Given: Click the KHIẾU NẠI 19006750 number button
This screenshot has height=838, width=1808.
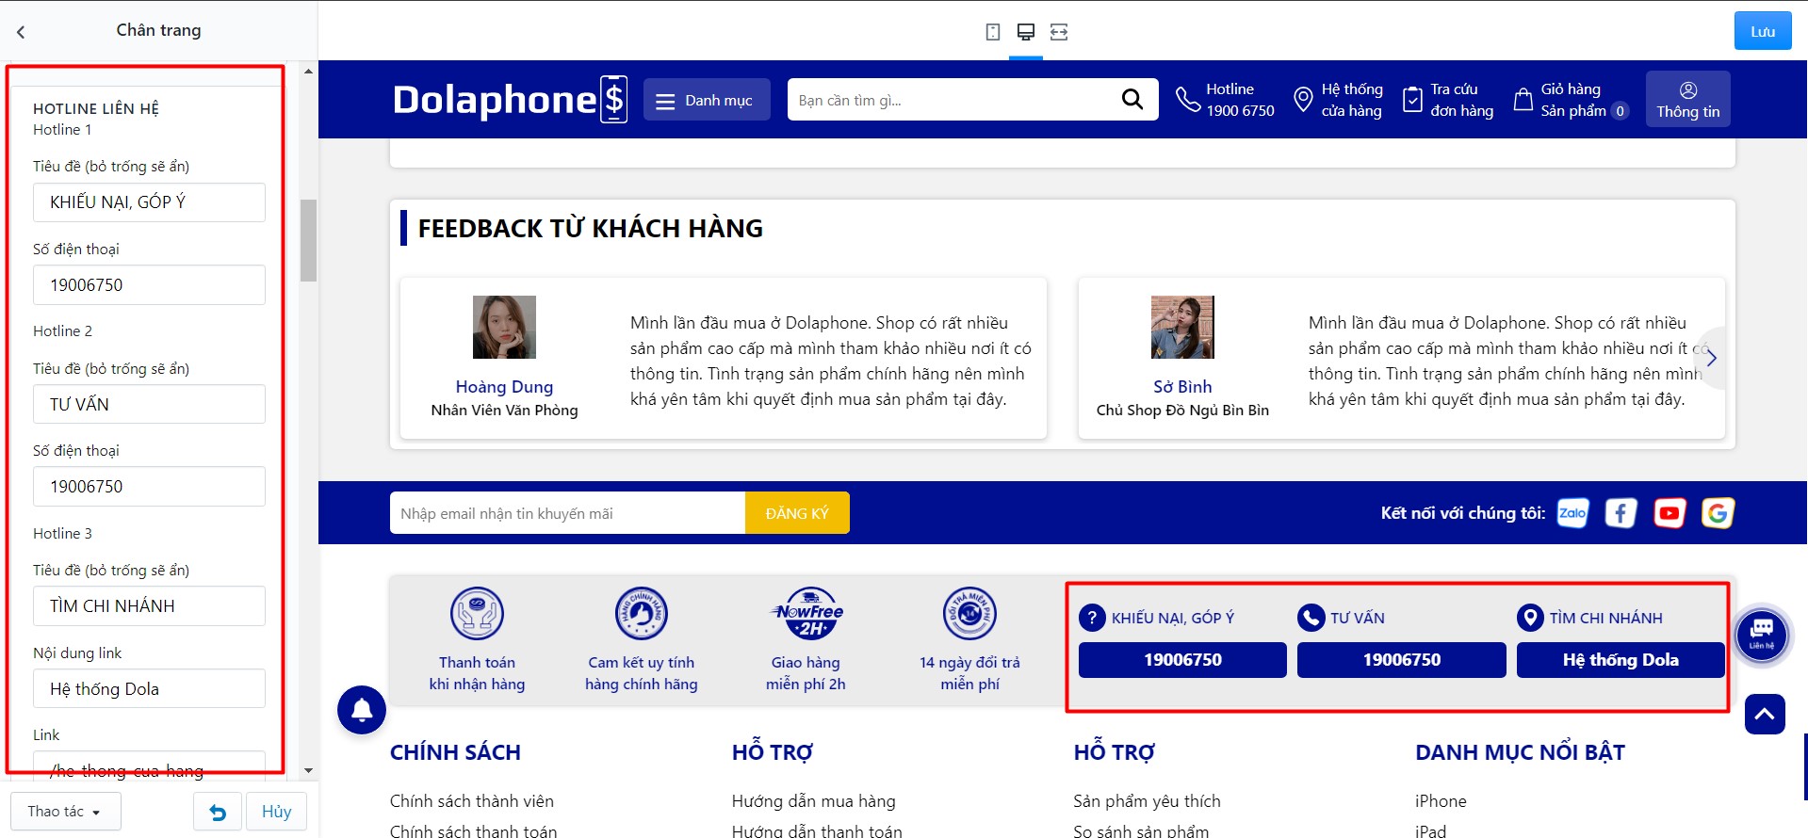Looking at the screenshot, I should 1182,660.
